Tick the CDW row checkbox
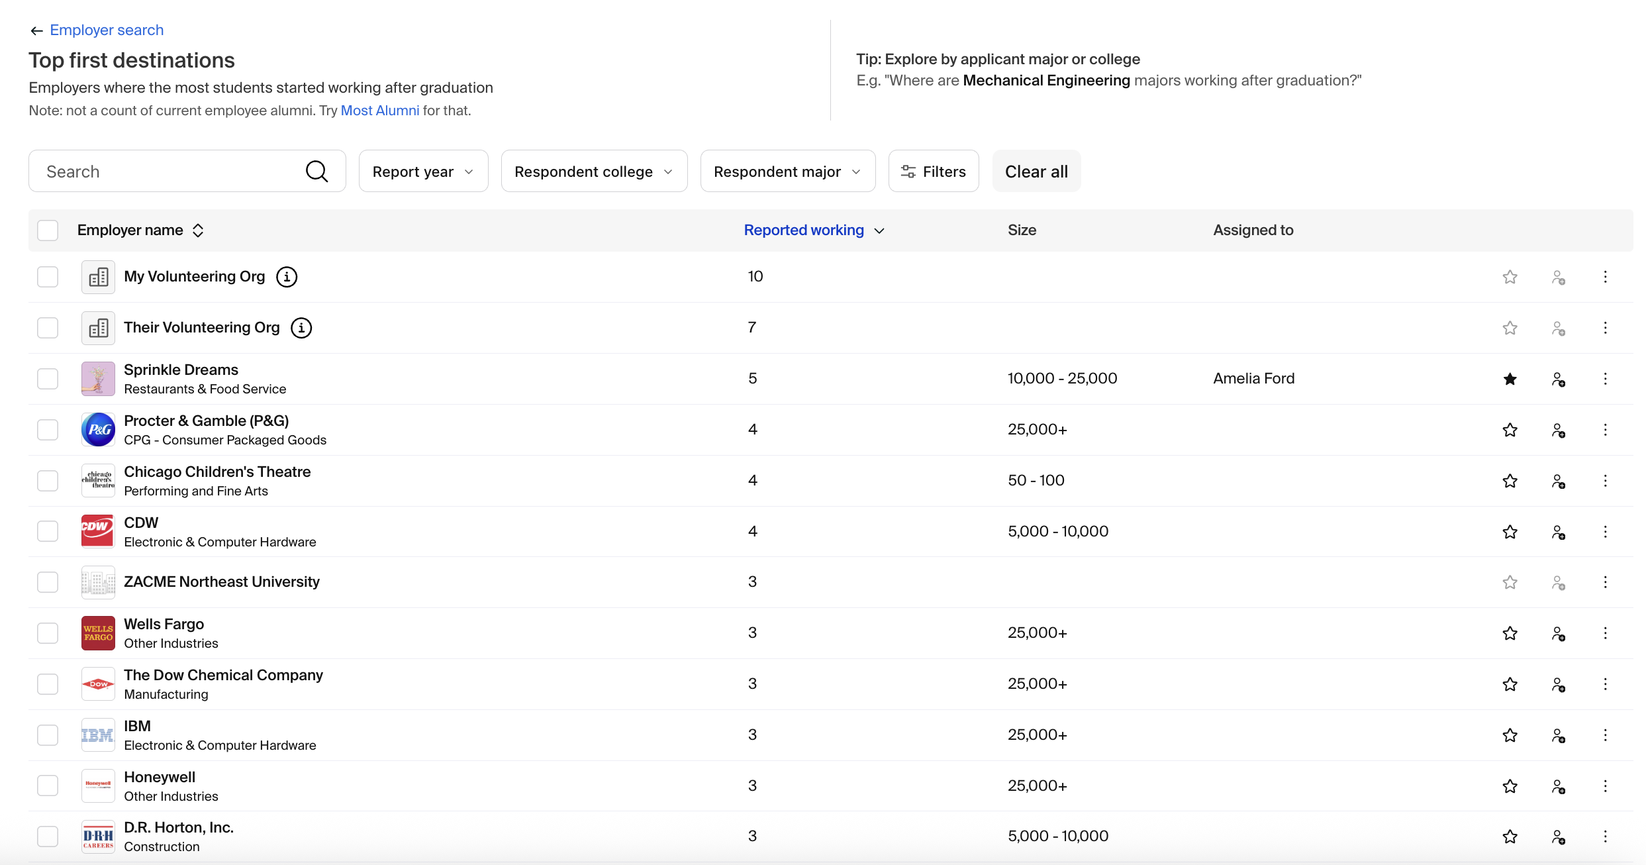The width and height of the screenshot is (1646, 865). point(48,531)
